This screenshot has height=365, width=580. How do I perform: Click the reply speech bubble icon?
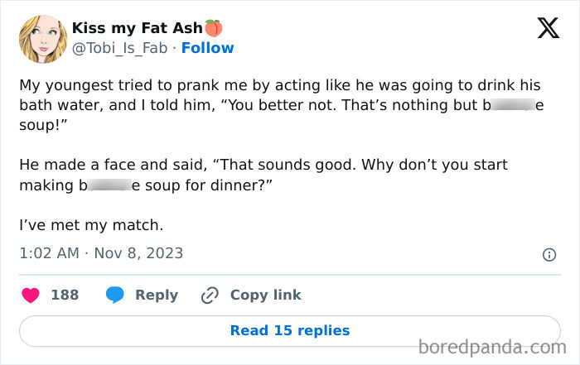[115, 295]
